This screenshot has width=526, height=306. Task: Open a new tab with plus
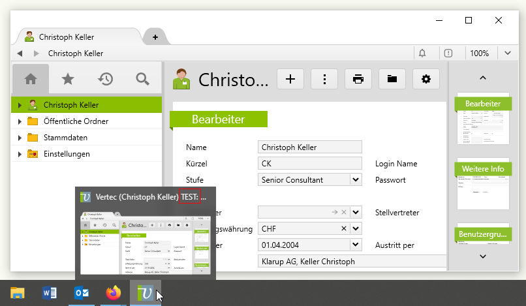pos(155,37)
